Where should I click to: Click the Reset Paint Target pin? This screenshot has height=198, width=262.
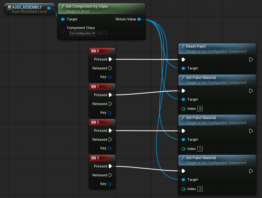pyautogui.click(x=184, y=68)
